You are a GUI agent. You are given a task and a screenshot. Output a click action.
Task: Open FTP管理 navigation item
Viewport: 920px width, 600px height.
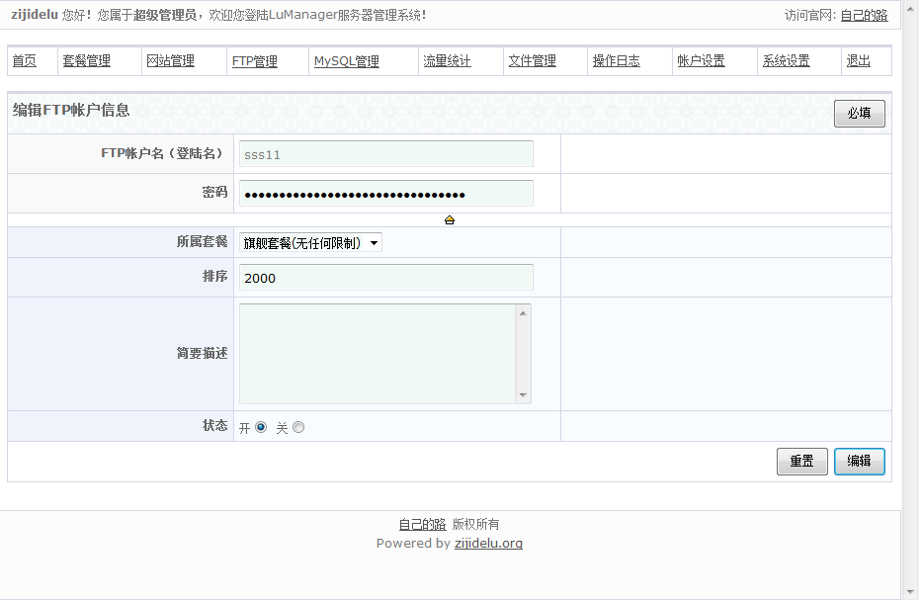coord(255,61)
